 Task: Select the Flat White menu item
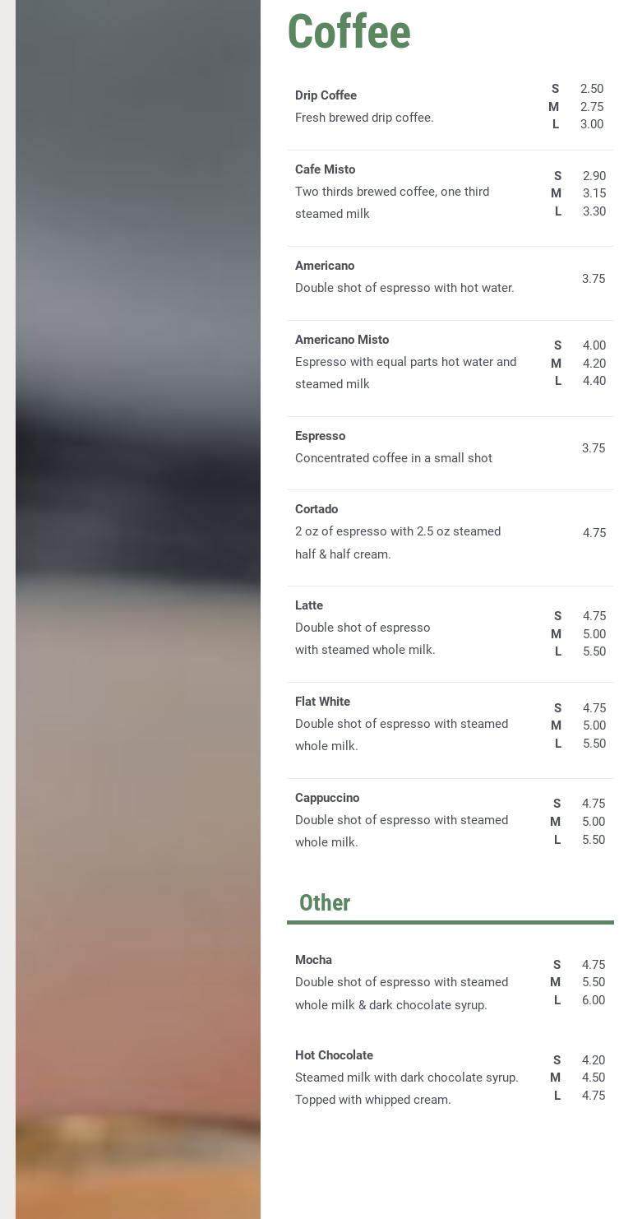[x=322, y=702]
